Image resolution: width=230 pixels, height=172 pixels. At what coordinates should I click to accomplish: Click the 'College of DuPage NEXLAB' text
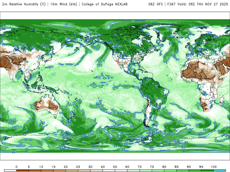(104, 4)
